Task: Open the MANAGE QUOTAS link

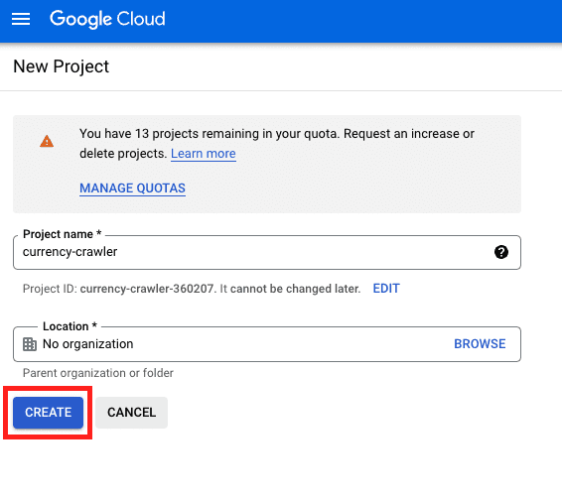Action: click(x=132, y=188)
